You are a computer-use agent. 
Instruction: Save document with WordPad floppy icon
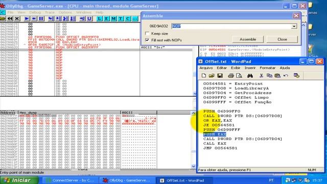click(220, 76)
